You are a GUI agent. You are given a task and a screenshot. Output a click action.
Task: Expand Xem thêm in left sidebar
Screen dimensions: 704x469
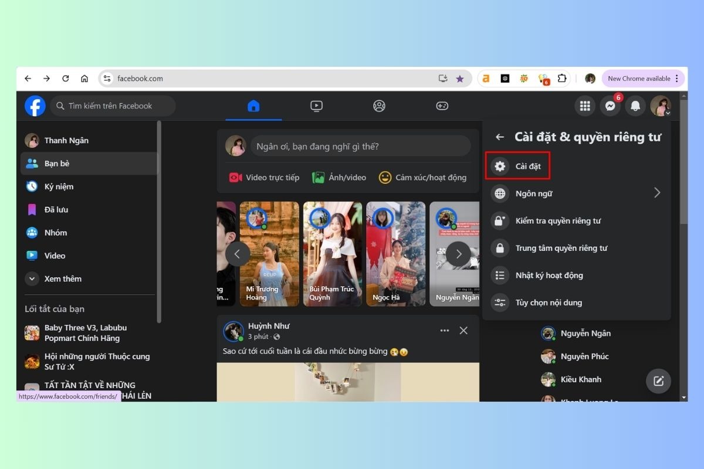click(89, 279)
